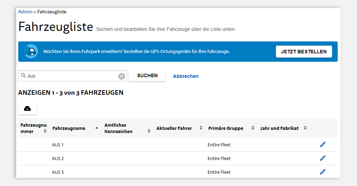Toggle sort arrow on Fahrzeugname column
The width and height of the screenshot is (357, 186).
97,128
